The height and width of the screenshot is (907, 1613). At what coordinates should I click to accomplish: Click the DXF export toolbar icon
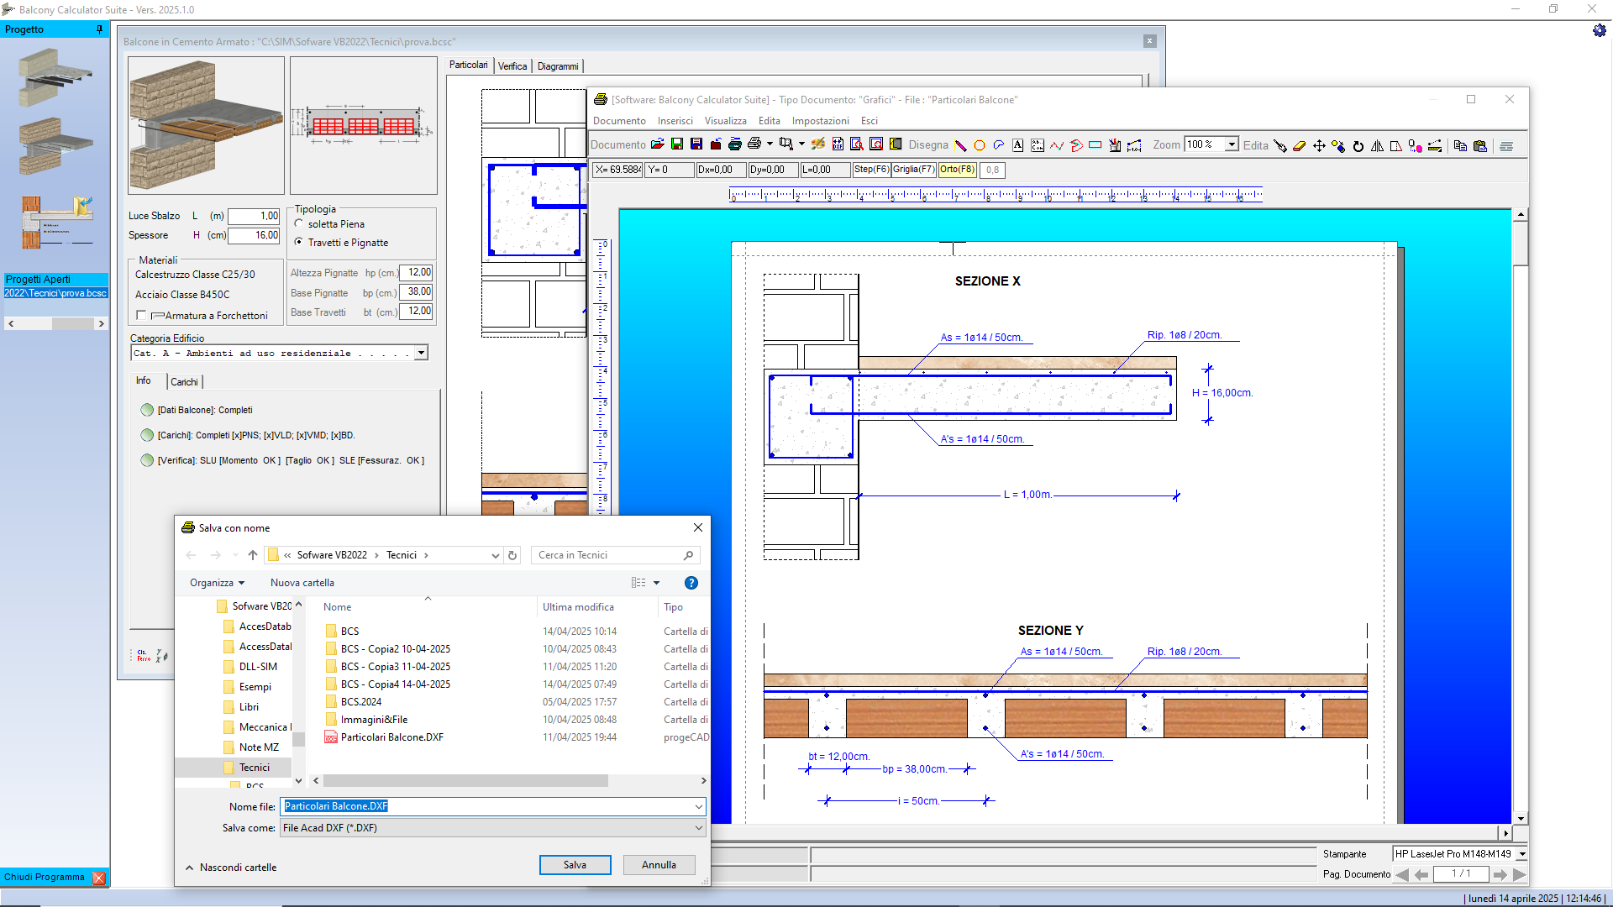pos(838,144)
